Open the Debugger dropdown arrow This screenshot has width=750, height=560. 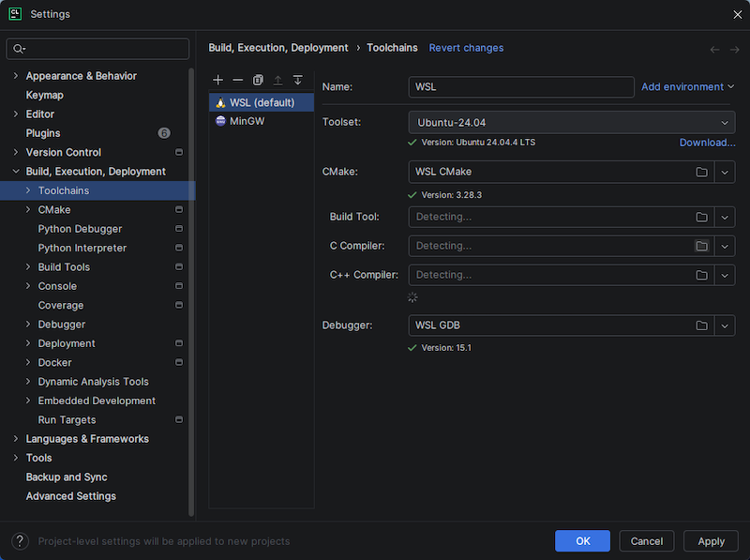click(725, 325)
